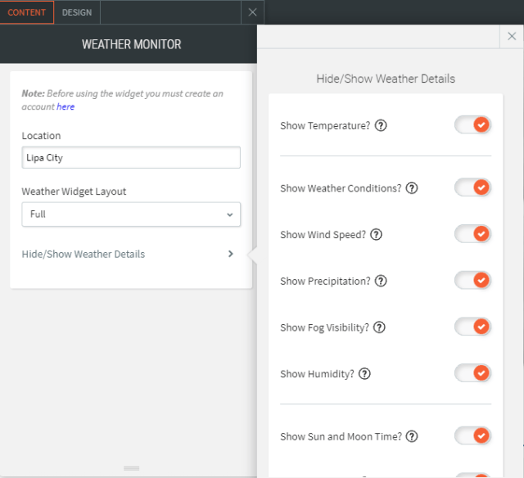Viewport: 524px width, 478px height.
Task: Click help icon next to Show Temperature
Action: [381, 126]
